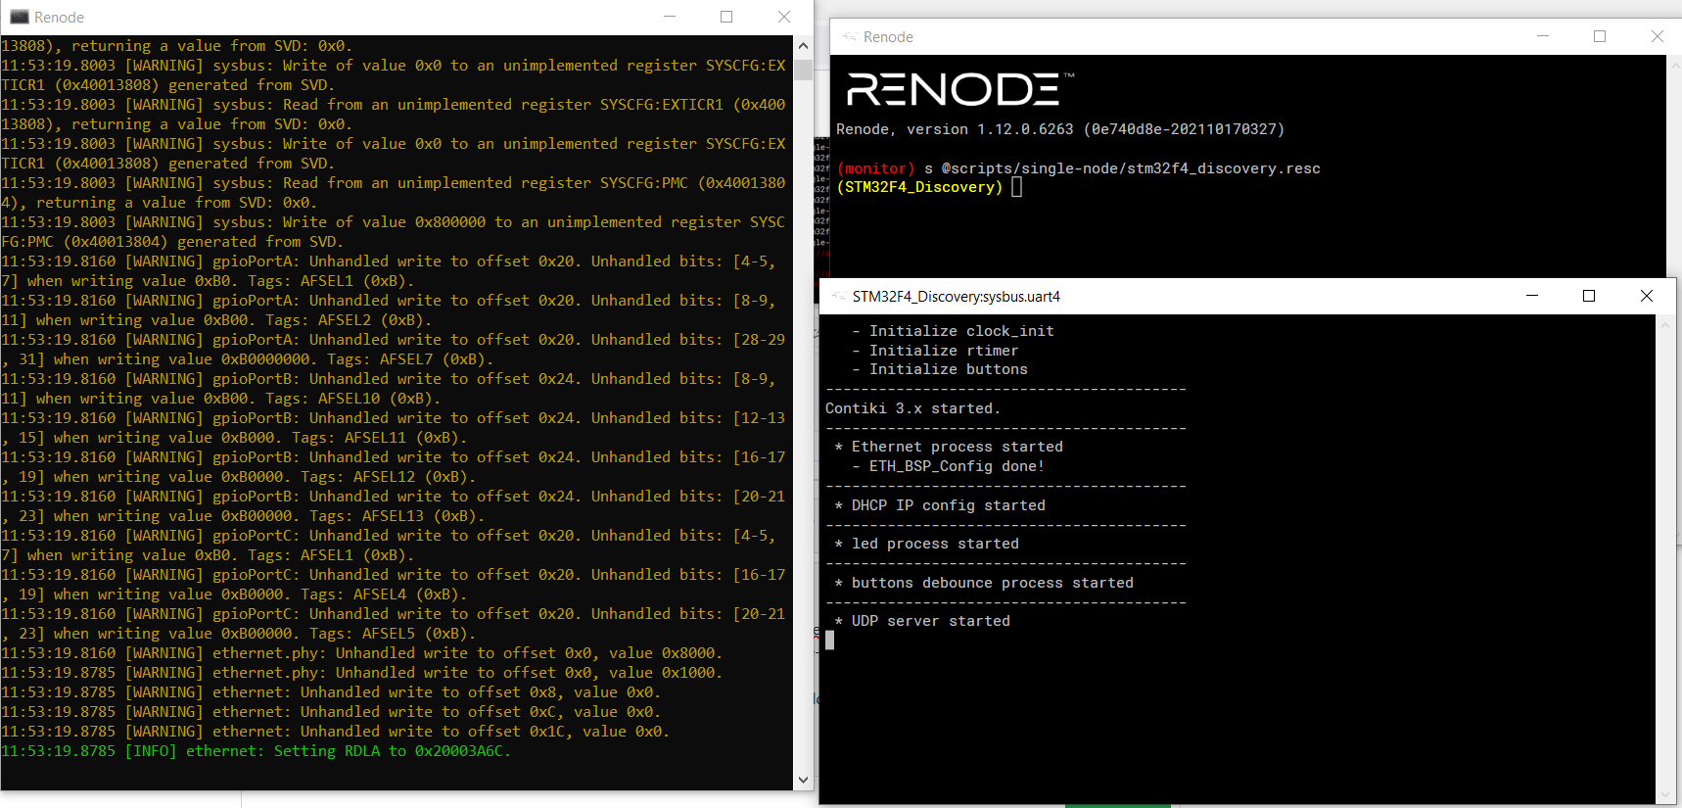Minimize the STM32F4_Discovery:sysbus.uart4 window

(1532, 296)
